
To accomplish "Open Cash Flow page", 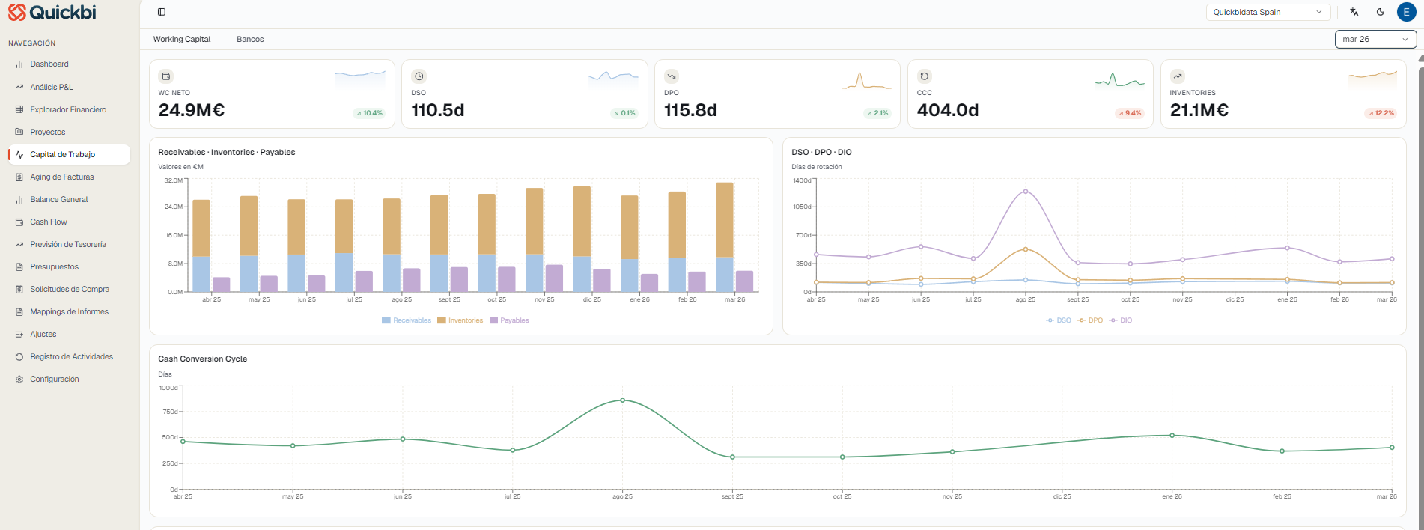I will 49,222.
